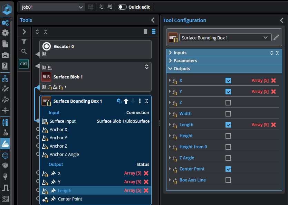The image size is (288, 205).
Task: Select the Surface Blob 1 tool node
Action: pos(68,77)
